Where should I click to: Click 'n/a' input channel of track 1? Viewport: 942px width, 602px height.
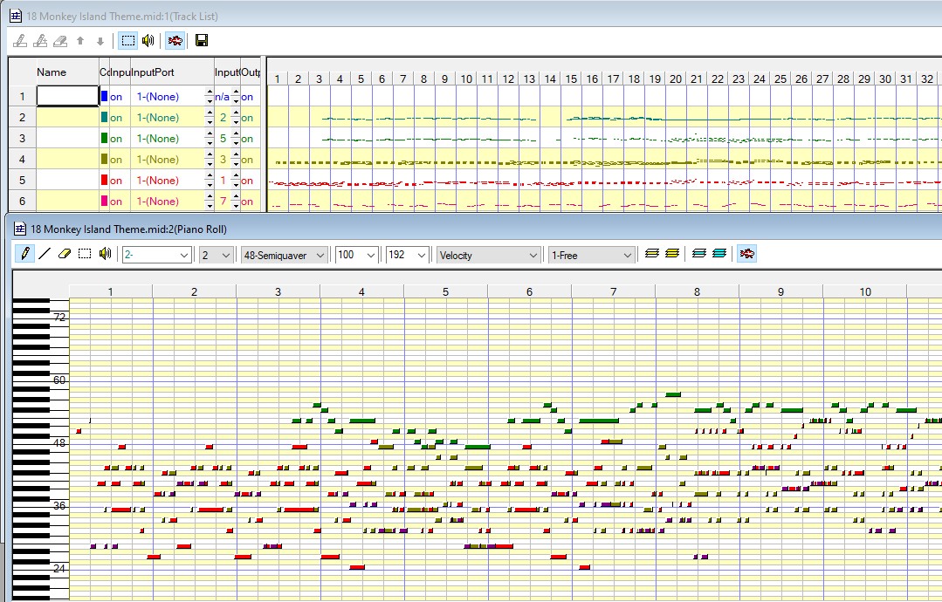223,97
